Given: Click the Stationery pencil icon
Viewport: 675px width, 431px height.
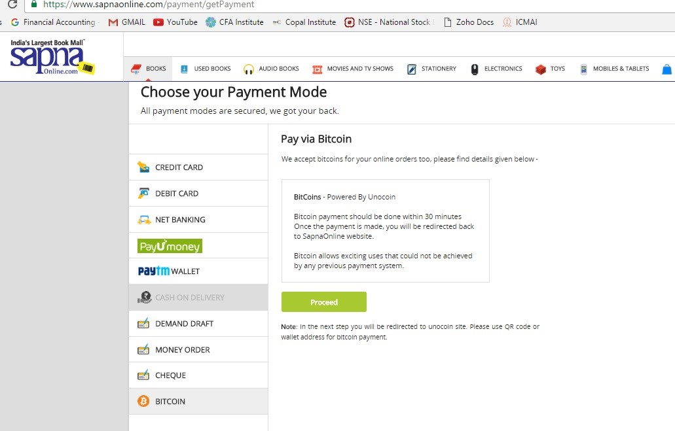Looking at the screenshot, I should (x=412, y=69).
